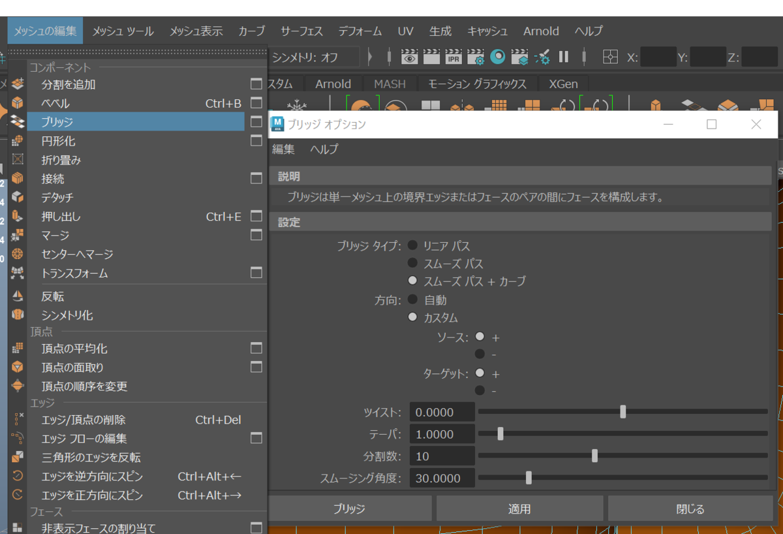Select スムーズ パス bridge type
Screen dimensions: 783x534
pyautogui.click(x=412, y=263)
